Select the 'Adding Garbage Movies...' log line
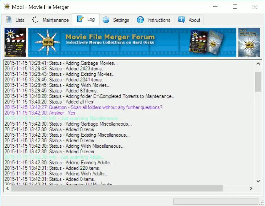Viewport: 265px width, 206px height. coord(61,63)
